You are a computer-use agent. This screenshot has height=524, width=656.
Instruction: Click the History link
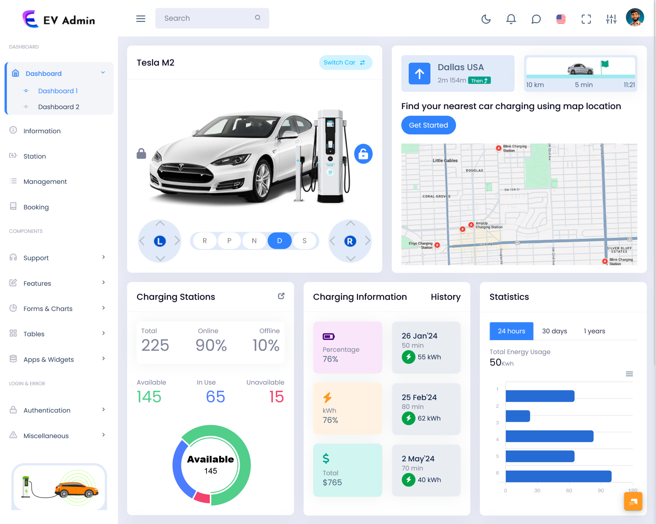[445, 297]
